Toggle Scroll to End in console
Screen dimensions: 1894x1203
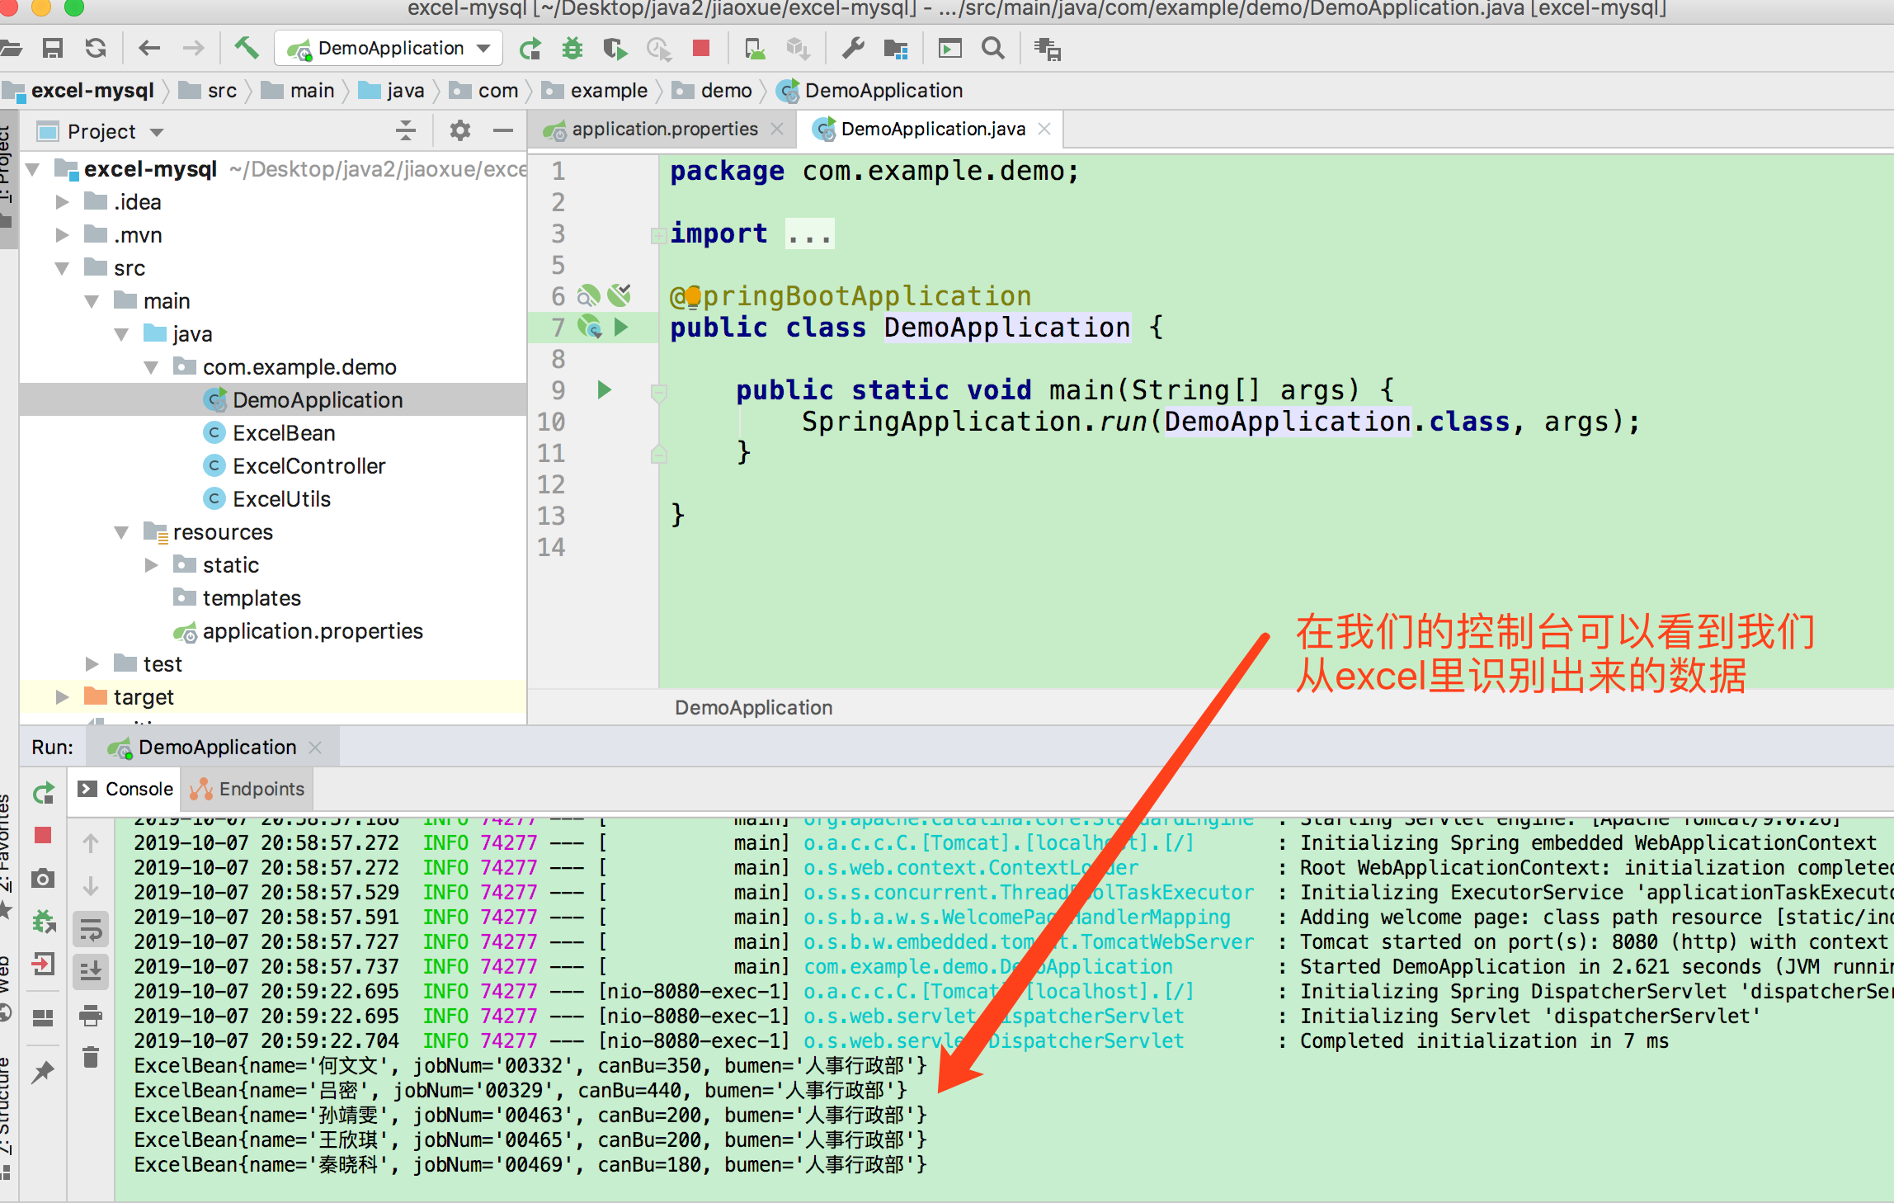[x=91, y=971]
